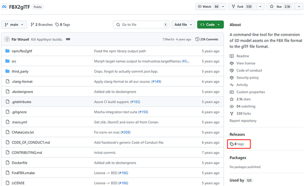Click the Report repository link
This screenshot has width=304, height=186.
(x=243, y=121)
